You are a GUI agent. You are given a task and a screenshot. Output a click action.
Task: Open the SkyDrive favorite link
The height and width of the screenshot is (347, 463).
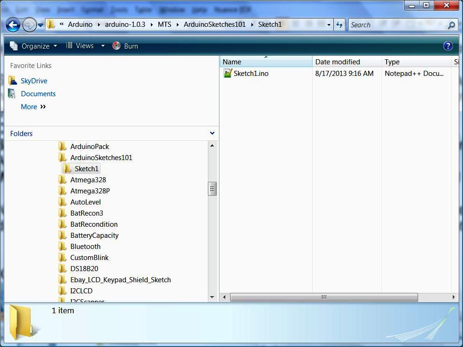(x=34, y=81)
